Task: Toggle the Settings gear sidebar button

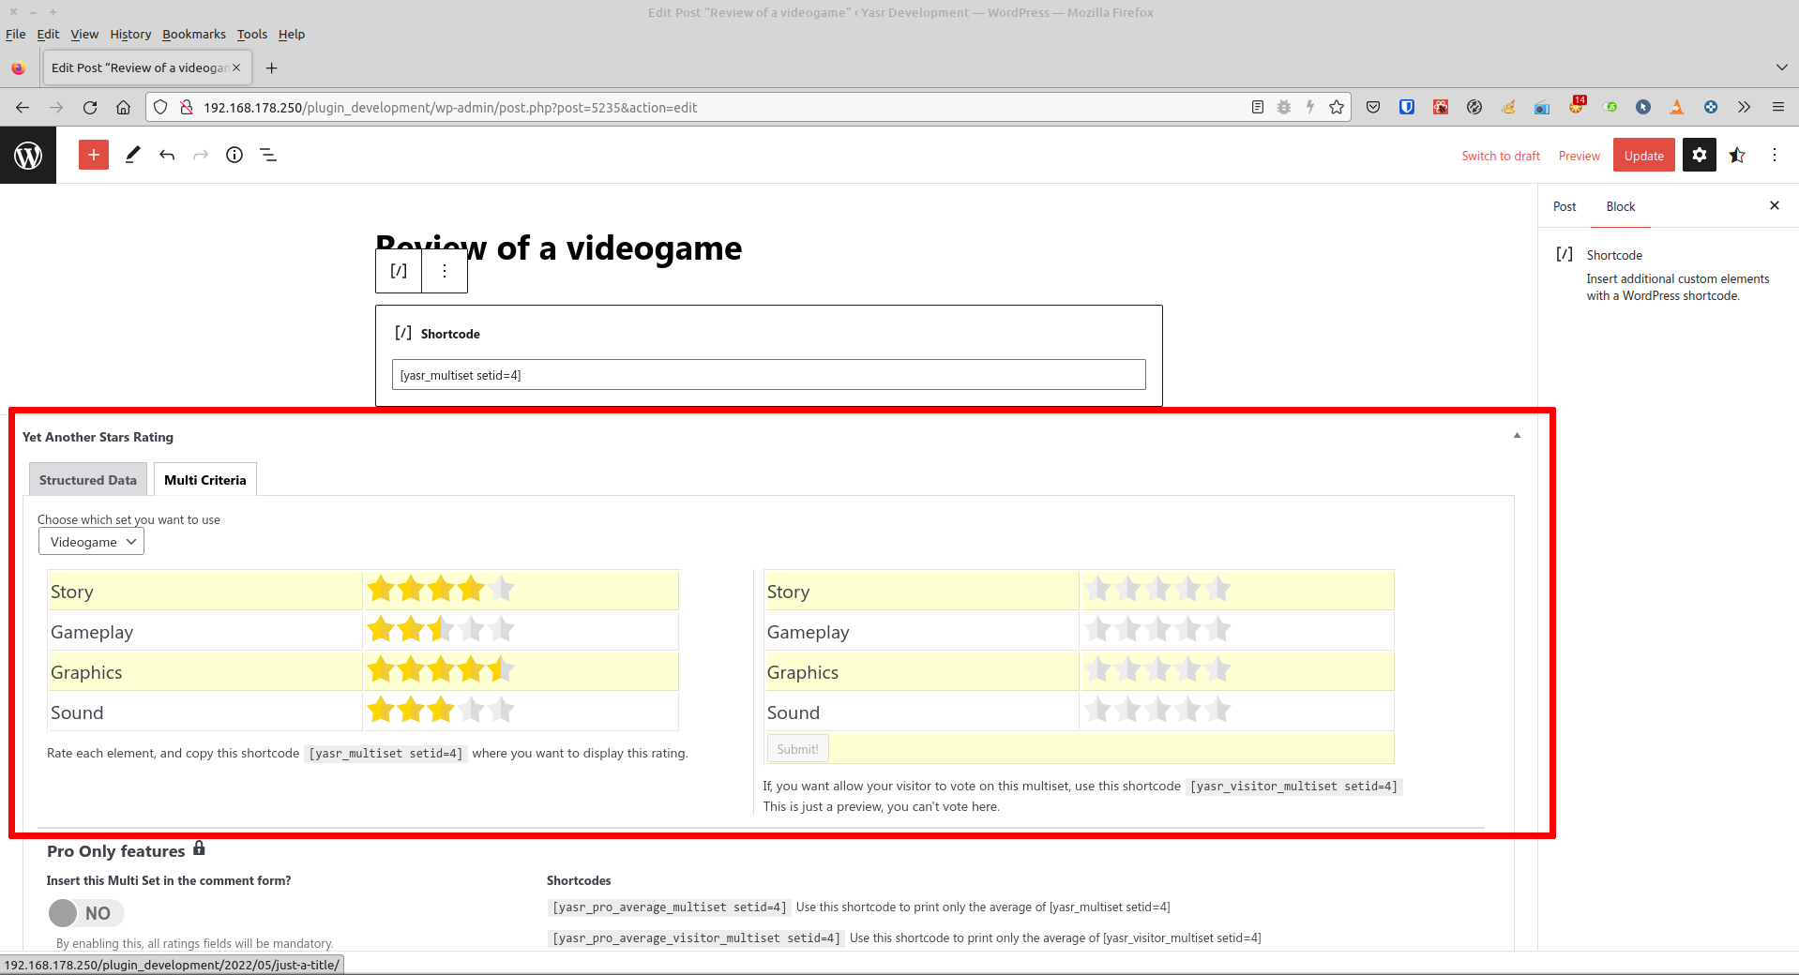Action: click(x=1699, y=156)
